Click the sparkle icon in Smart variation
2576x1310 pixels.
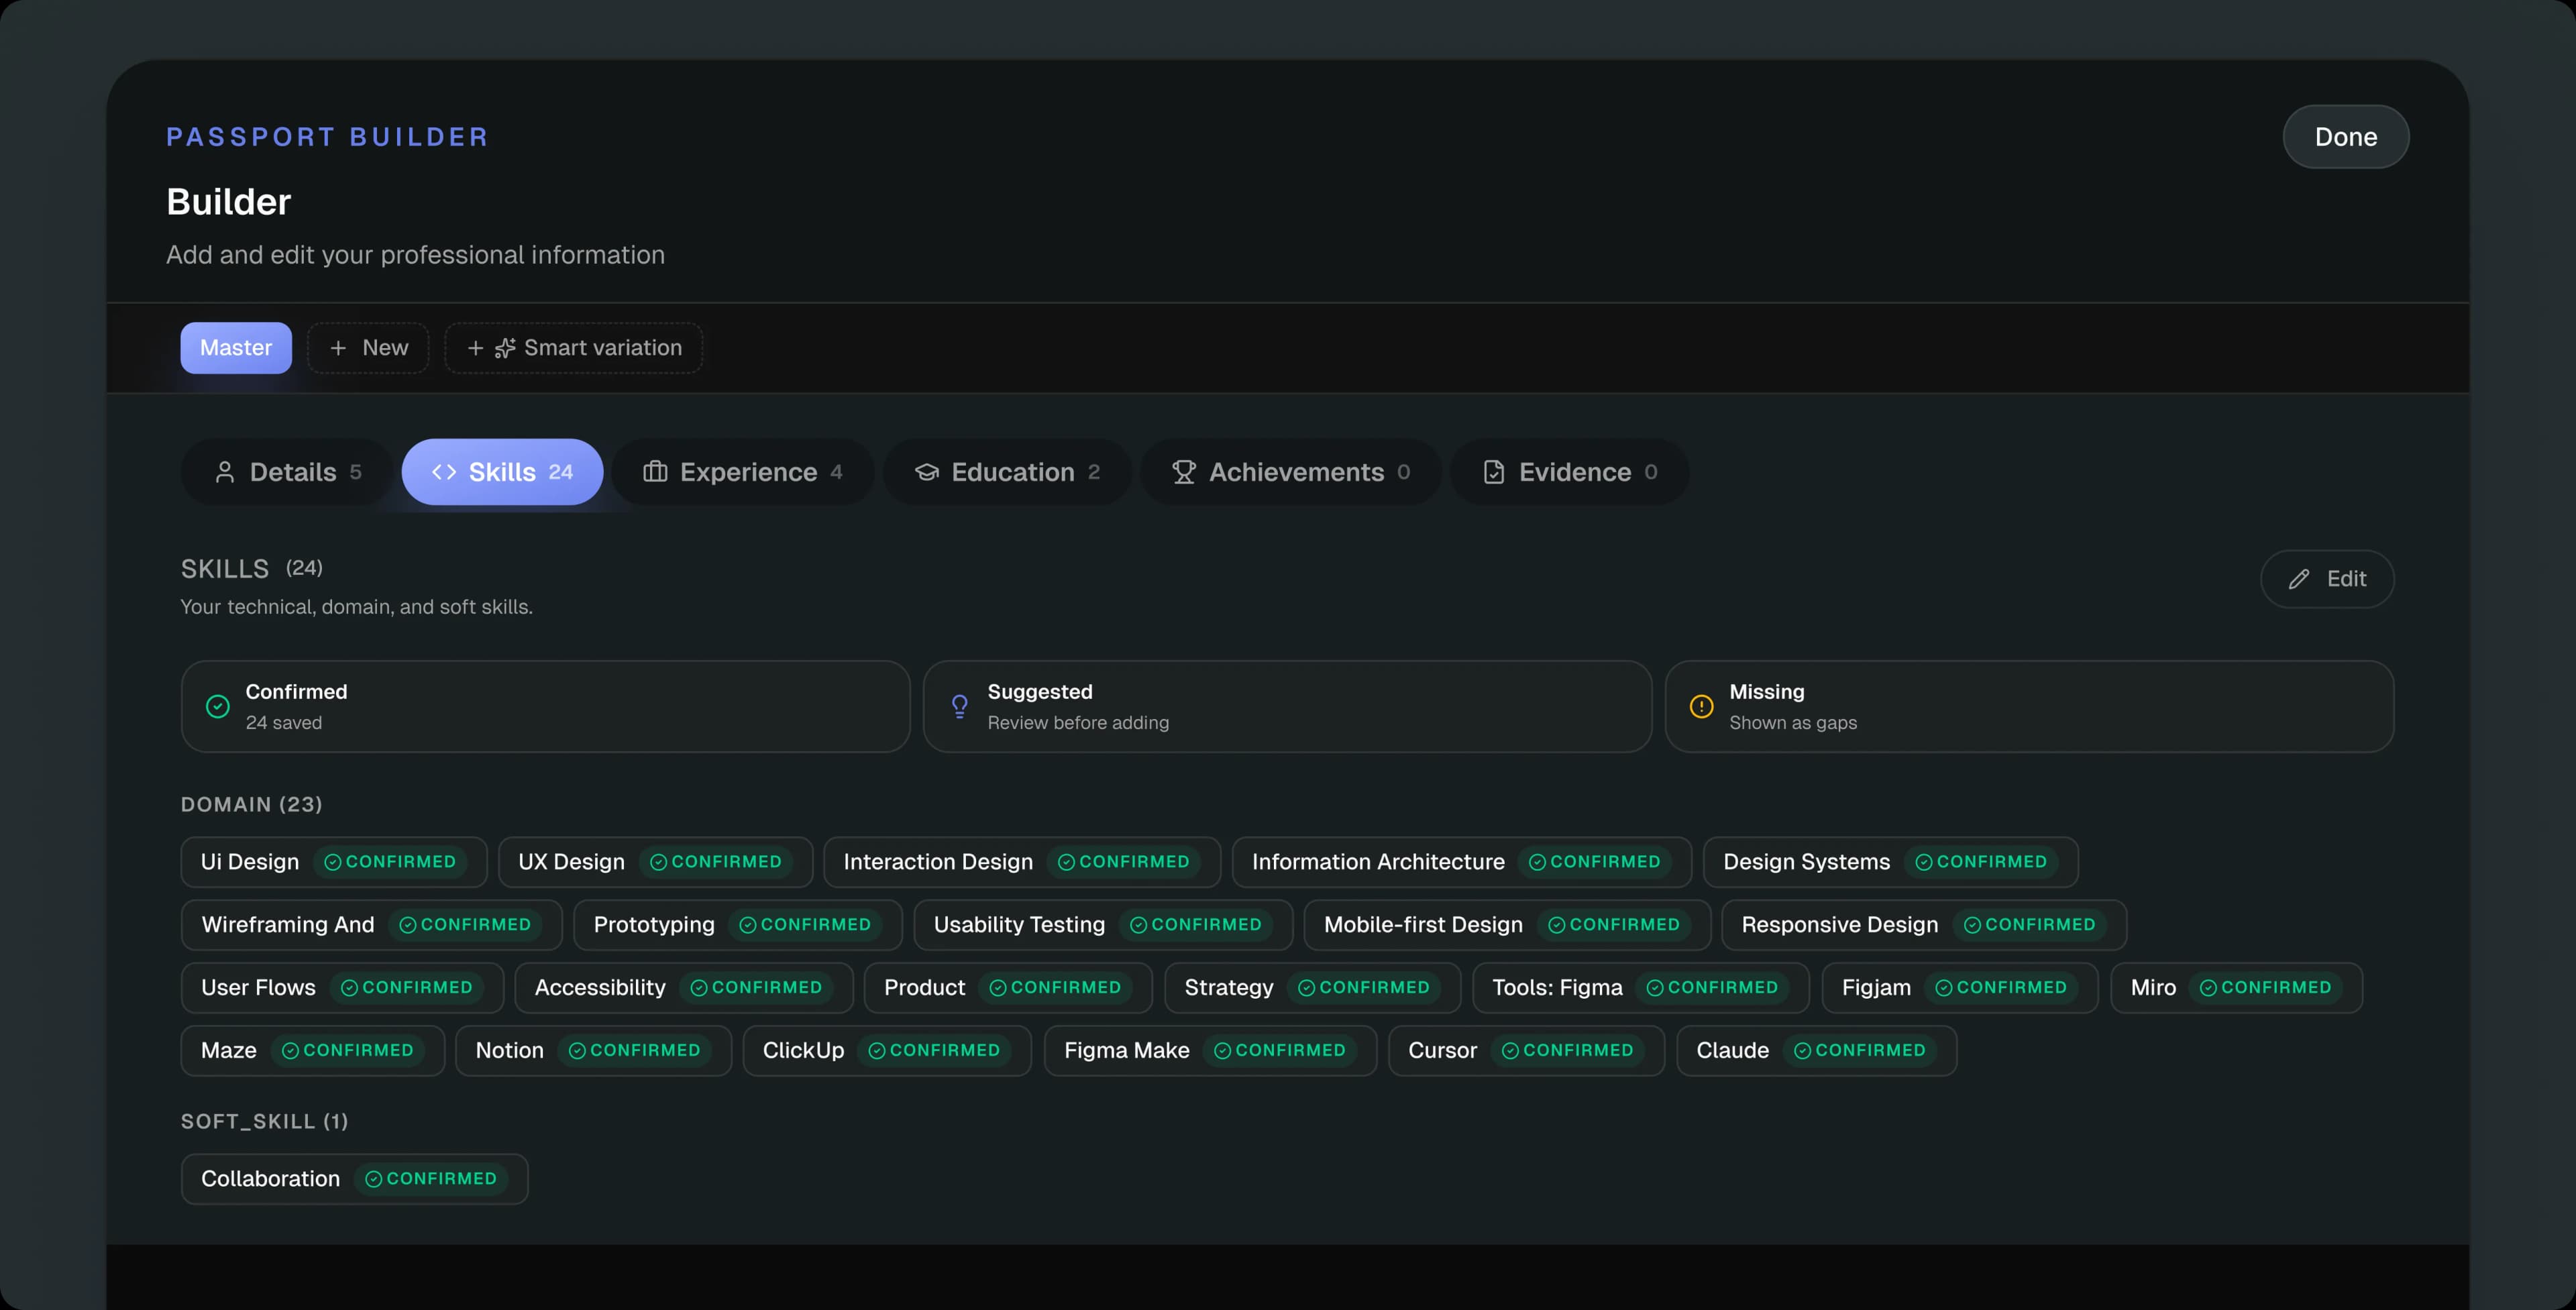[505, 348]
